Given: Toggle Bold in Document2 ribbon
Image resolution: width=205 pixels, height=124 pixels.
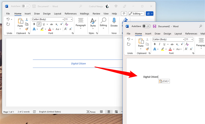Looking at the screenshot, I should [155, 44].
